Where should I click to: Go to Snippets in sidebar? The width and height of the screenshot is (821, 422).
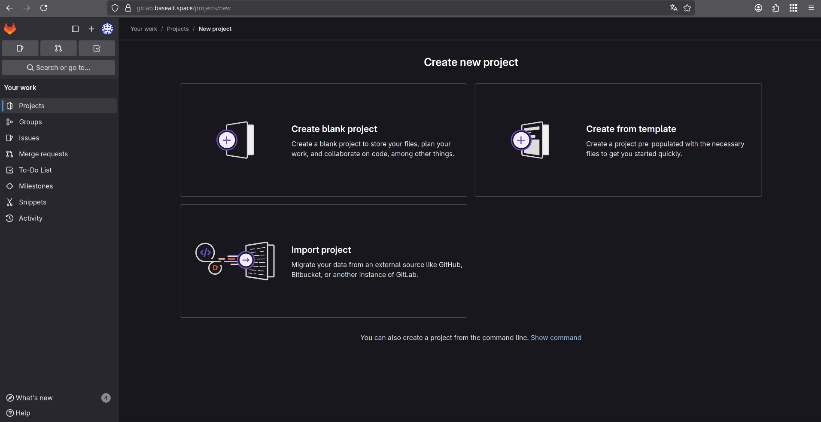tap(59, 202)
